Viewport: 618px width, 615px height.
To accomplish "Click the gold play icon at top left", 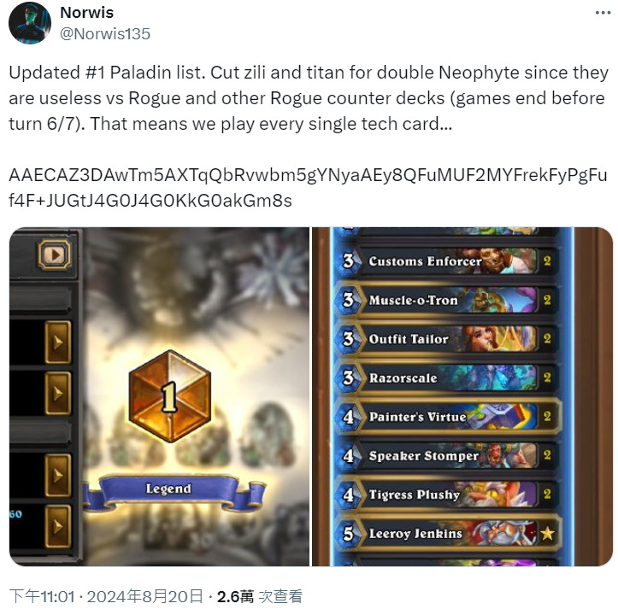I will [55, 255].
